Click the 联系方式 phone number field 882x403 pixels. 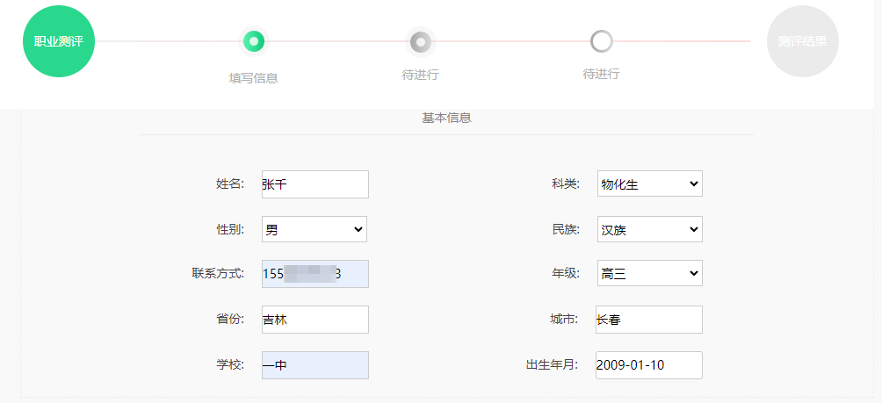coord(314,274)
